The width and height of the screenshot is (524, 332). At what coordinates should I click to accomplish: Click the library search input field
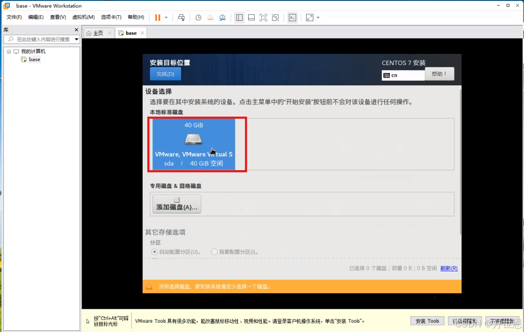click(x=41, y=39)
